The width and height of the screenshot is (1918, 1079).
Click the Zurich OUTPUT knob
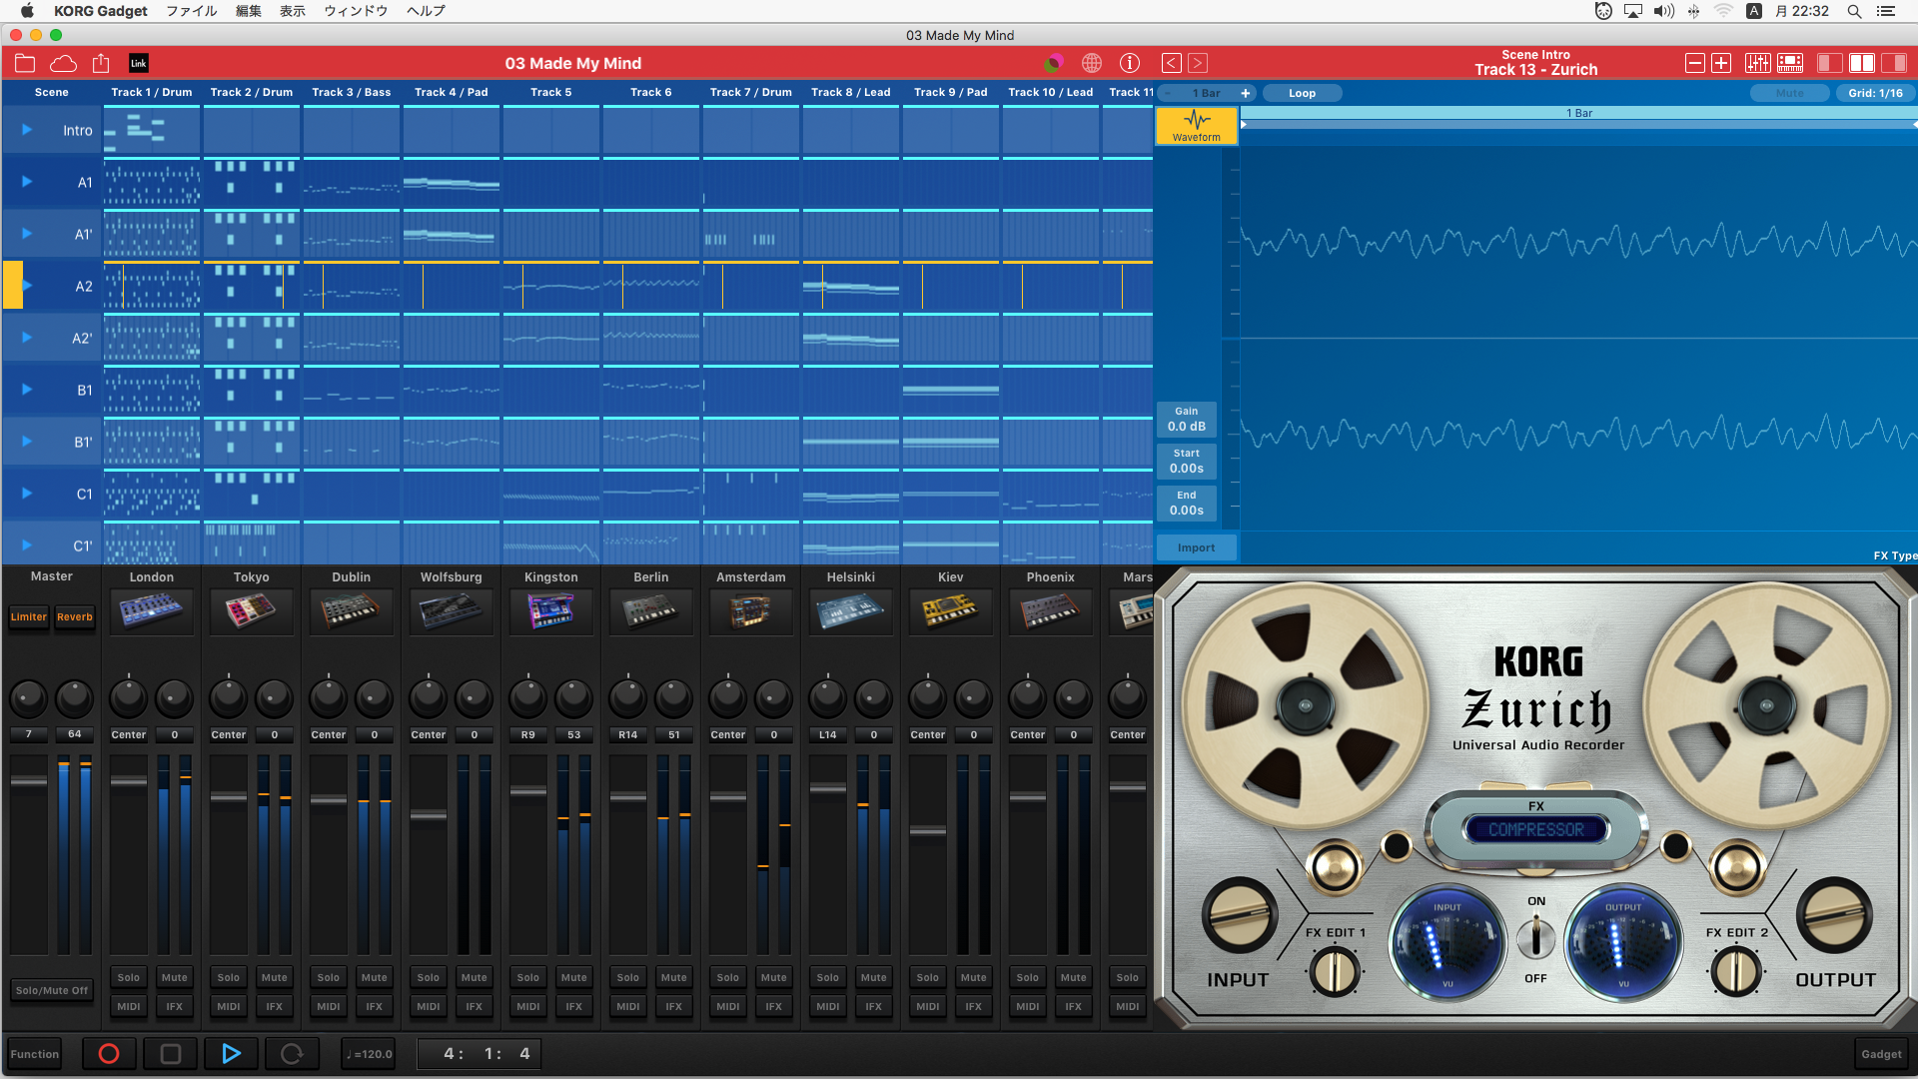[x=1834, y=915]
